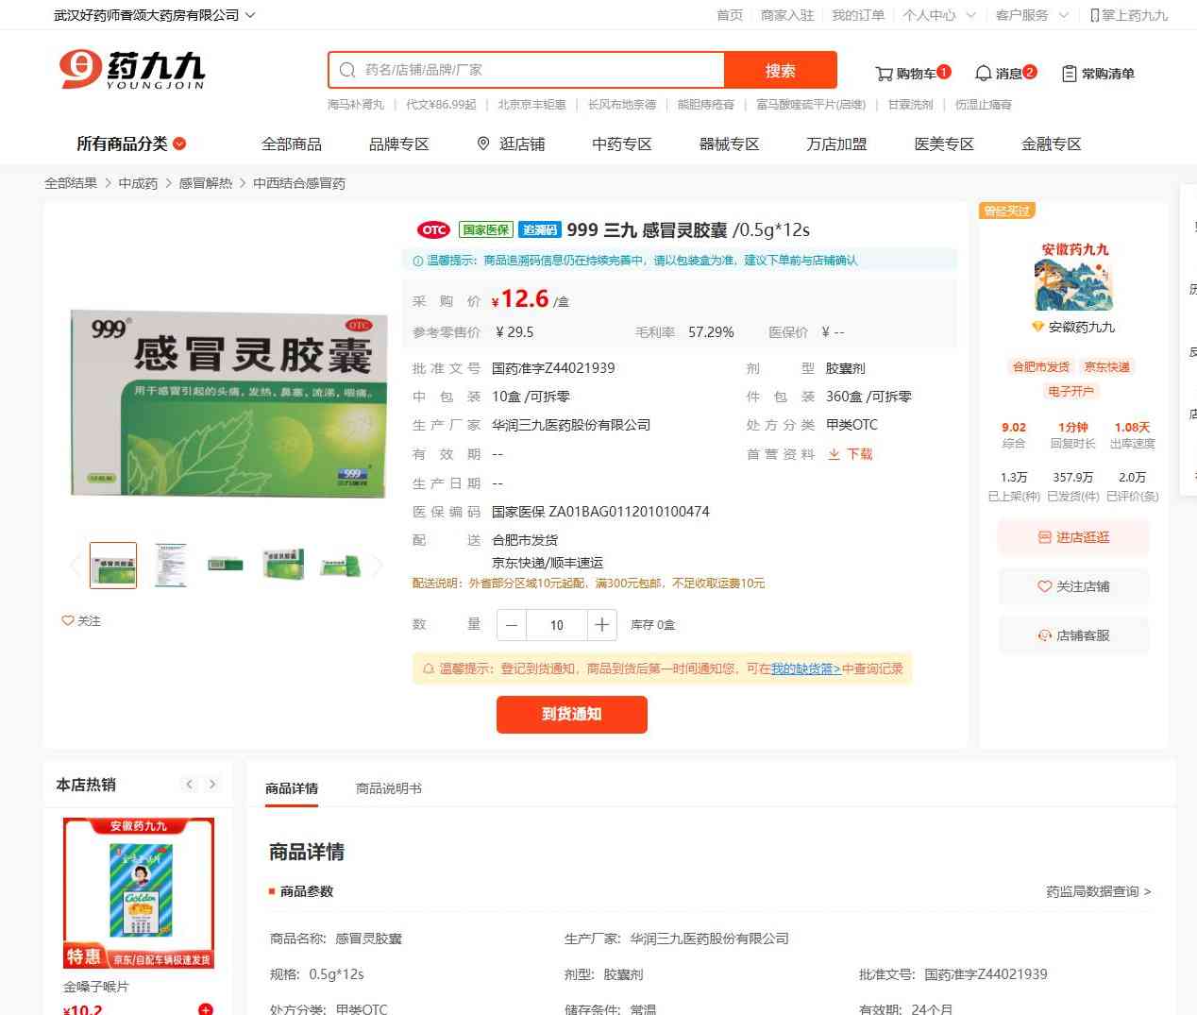Open the 常购清单 frequent purchase list
Viewport: 1197px width, 1015px height.
pyautogui.click(x=1098, y=73)
